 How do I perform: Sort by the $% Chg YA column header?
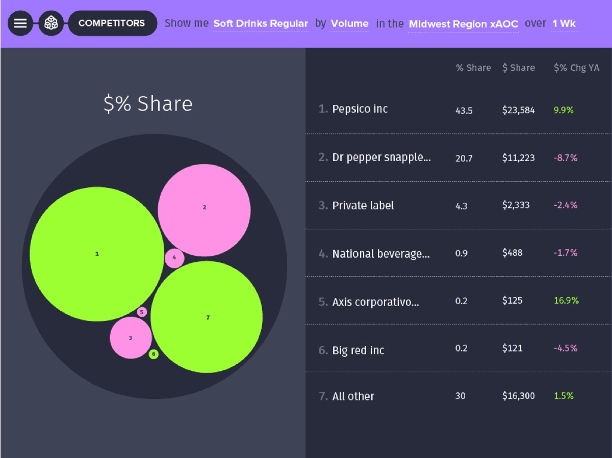[577, 68]
